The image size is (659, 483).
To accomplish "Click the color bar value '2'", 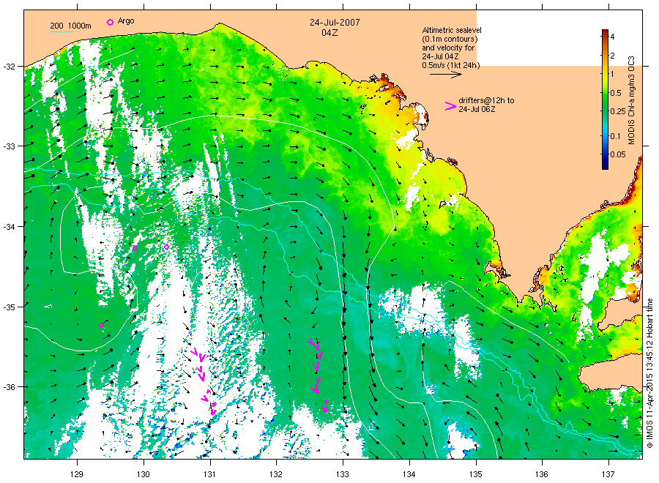I will [612, 56].
